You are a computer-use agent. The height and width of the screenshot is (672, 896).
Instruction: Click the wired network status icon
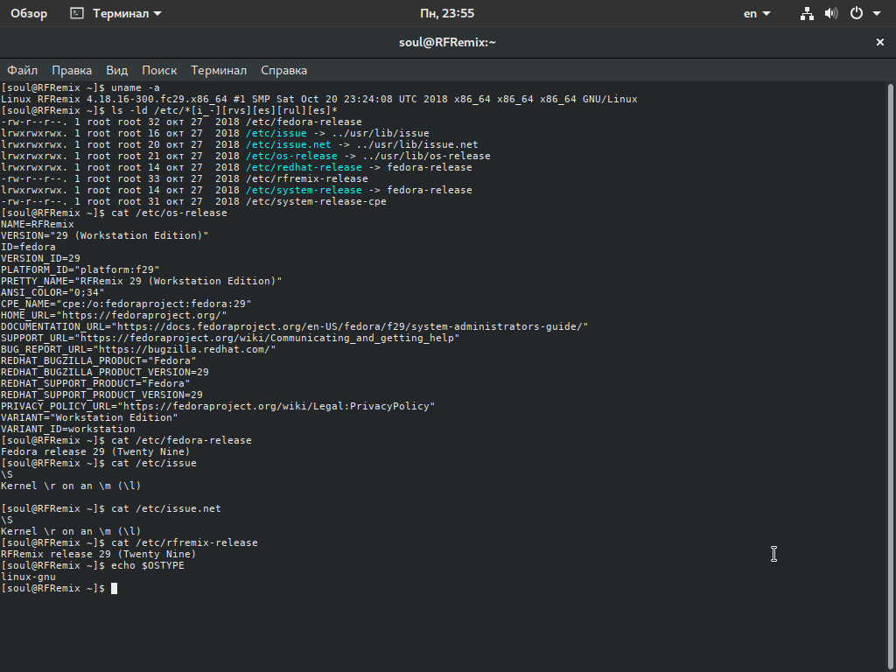(807, 13)
